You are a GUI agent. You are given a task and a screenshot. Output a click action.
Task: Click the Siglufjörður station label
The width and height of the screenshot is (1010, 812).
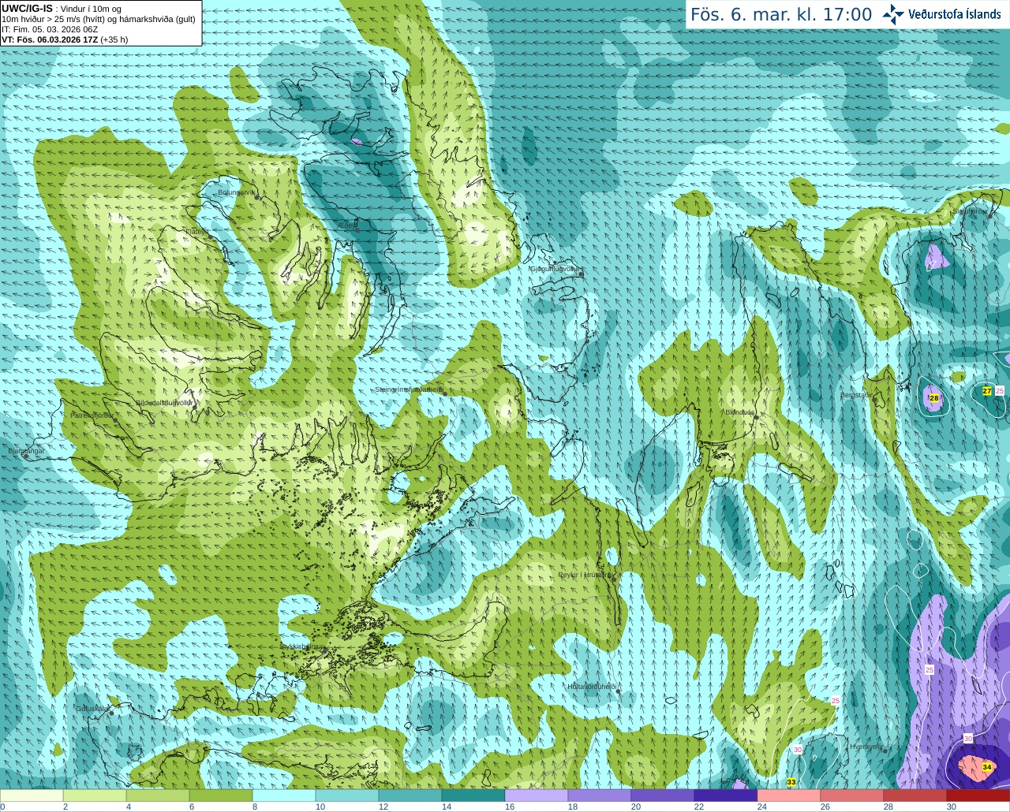[971, 211]
